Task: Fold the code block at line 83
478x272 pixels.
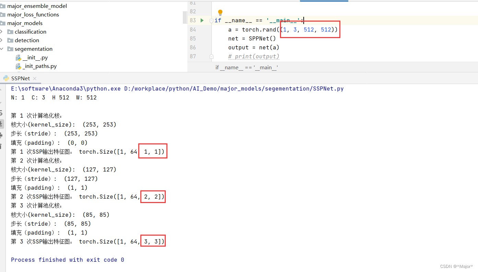Action: pyautogui.click(x=211, y=21)
